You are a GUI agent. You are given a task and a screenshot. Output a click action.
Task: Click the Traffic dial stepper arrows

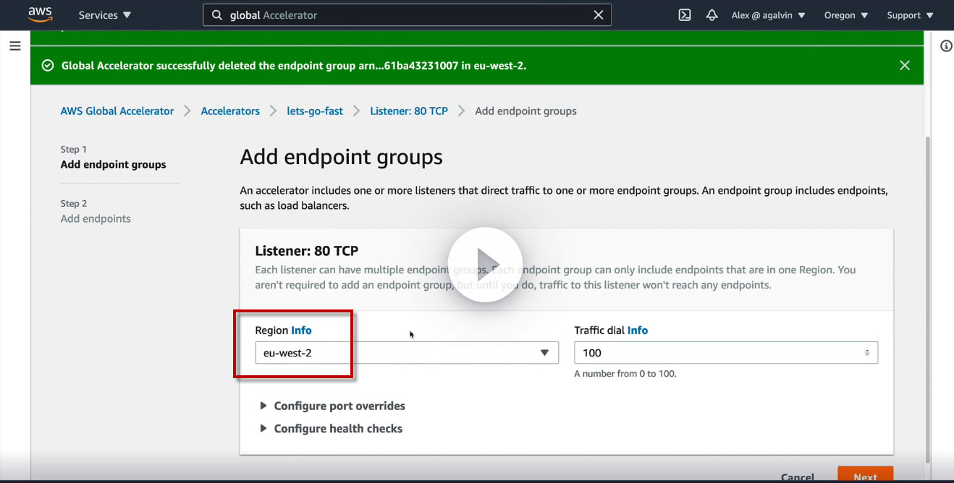click(x=867, y=353)
